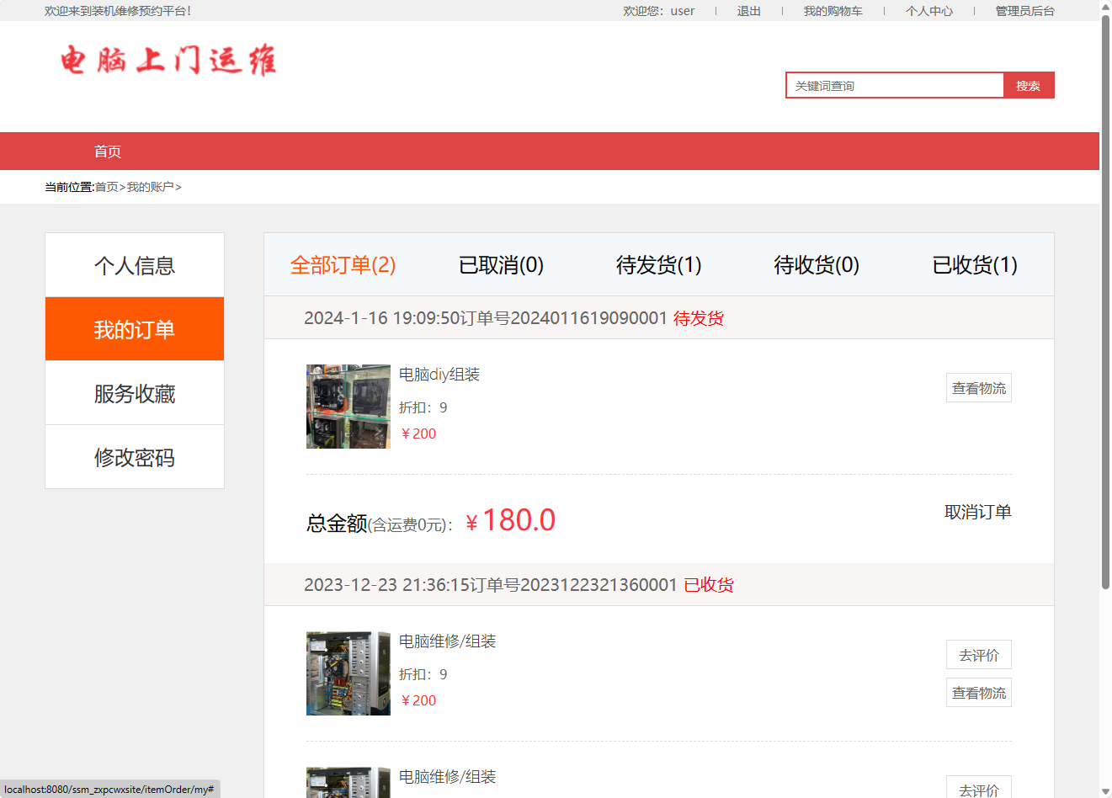
Task: Open 首页 from the navigation bar
Action: point(107,152)
